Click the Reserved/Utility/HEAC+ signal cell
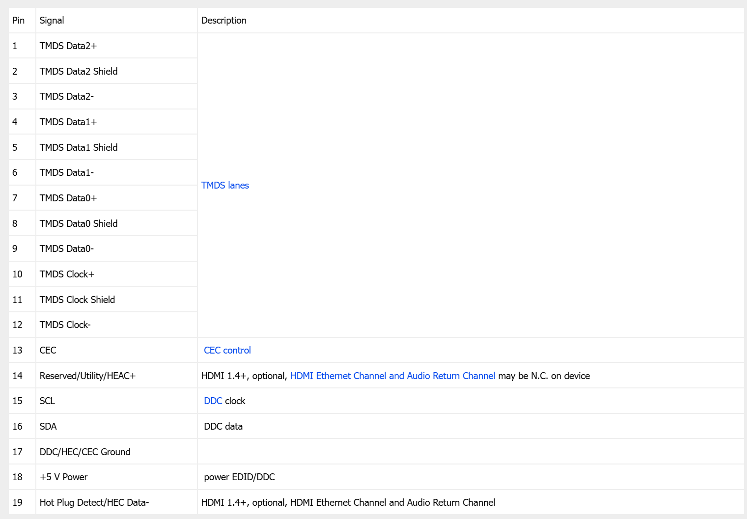 (87, 376)
